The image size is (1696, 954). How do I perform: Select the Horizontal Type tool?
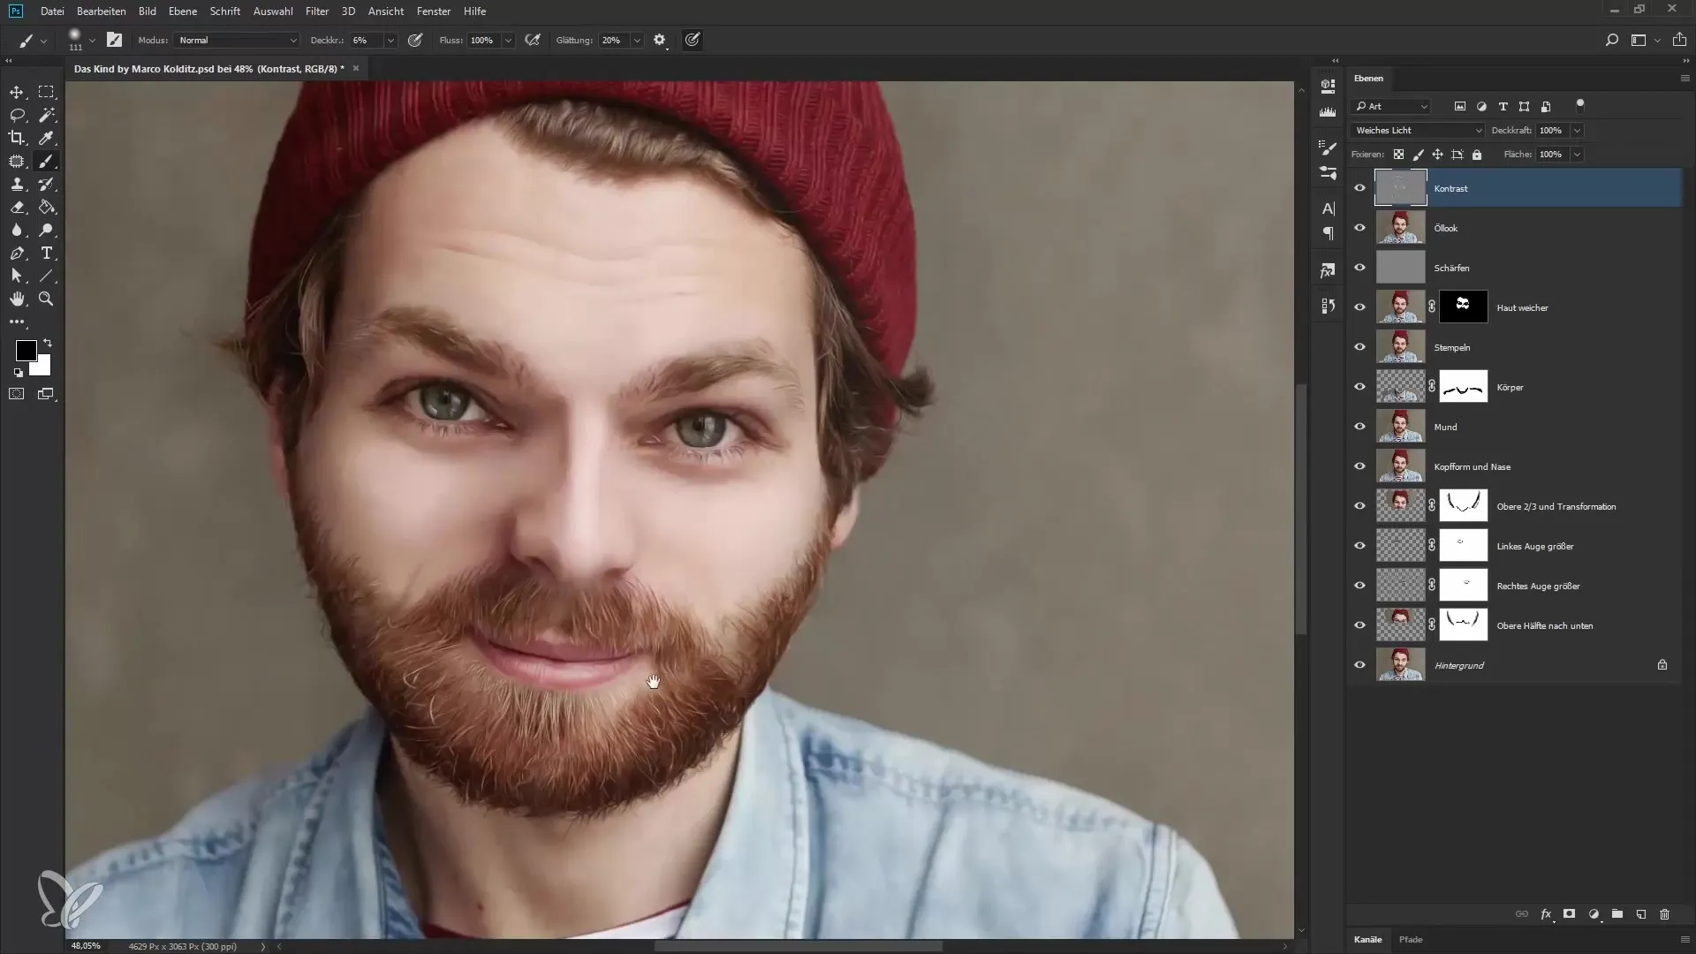point(46,253)
